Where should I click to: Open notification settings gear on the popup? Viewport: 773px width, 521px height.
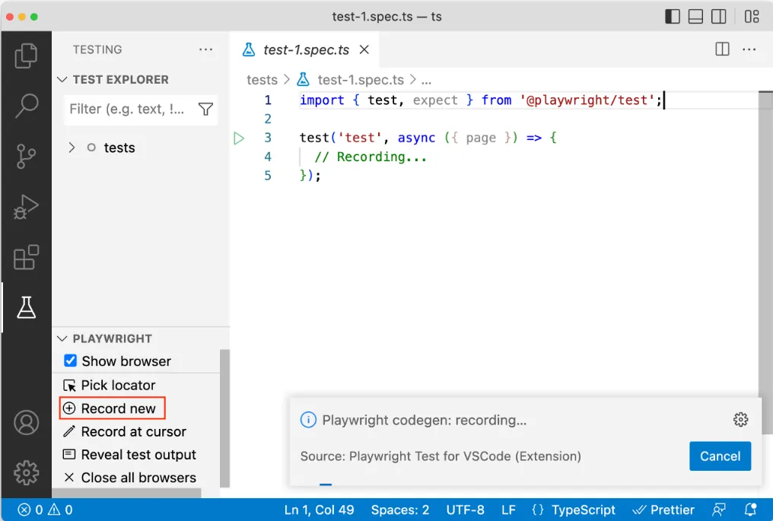coord(740,419)
